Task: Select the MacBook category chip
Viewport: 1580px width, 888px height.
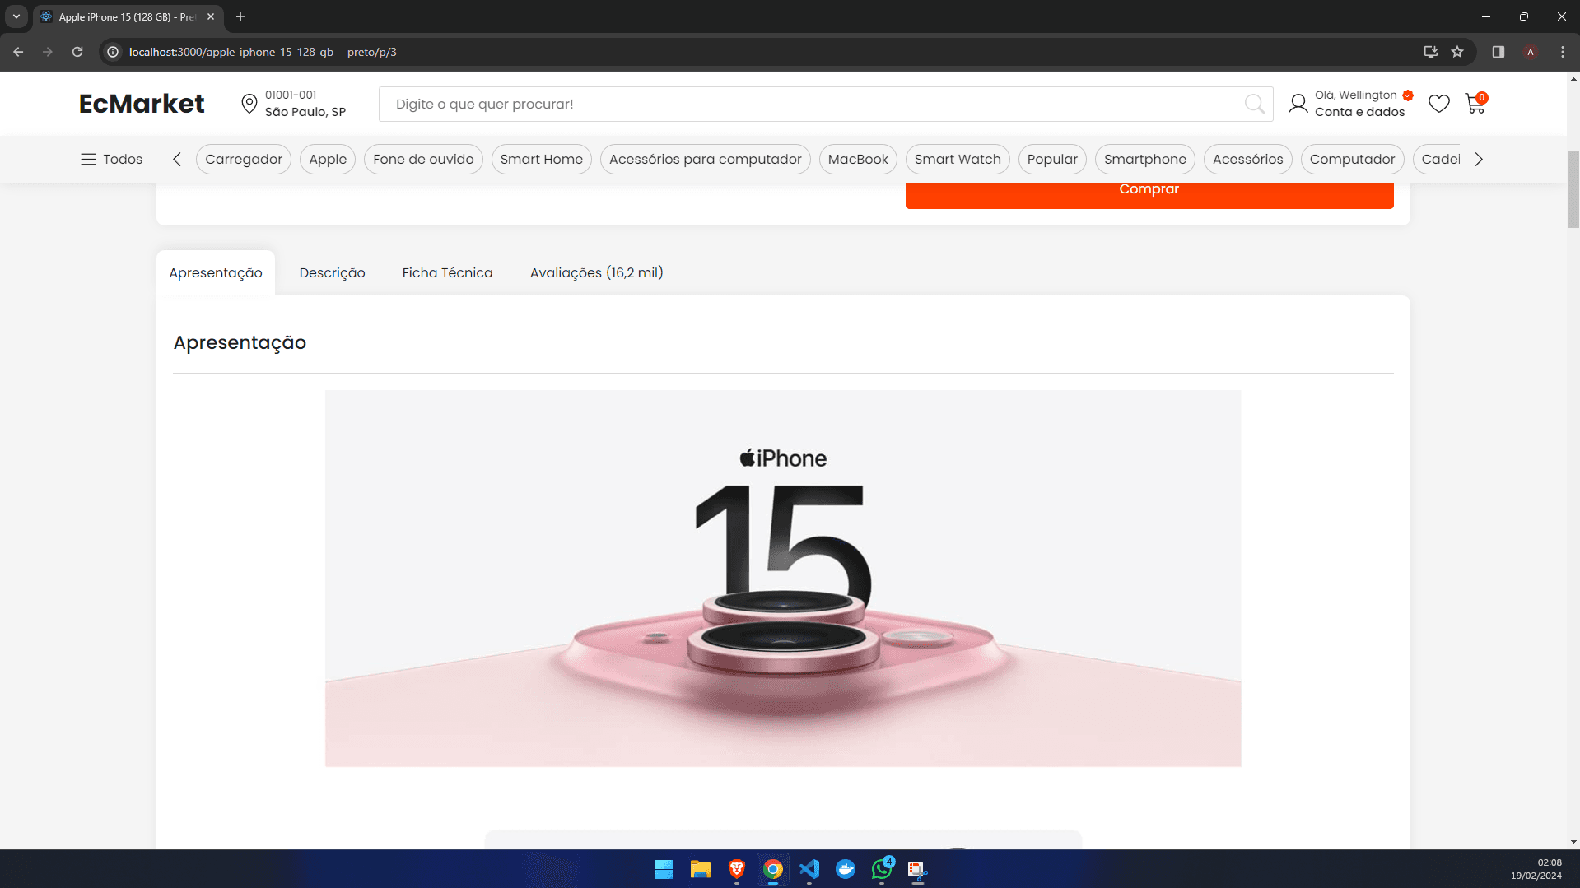Action: pyautogui.click(x=858, y=159)
